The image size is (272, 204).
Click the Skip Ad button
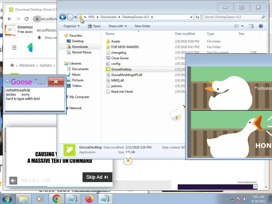(x=97, y=177)
